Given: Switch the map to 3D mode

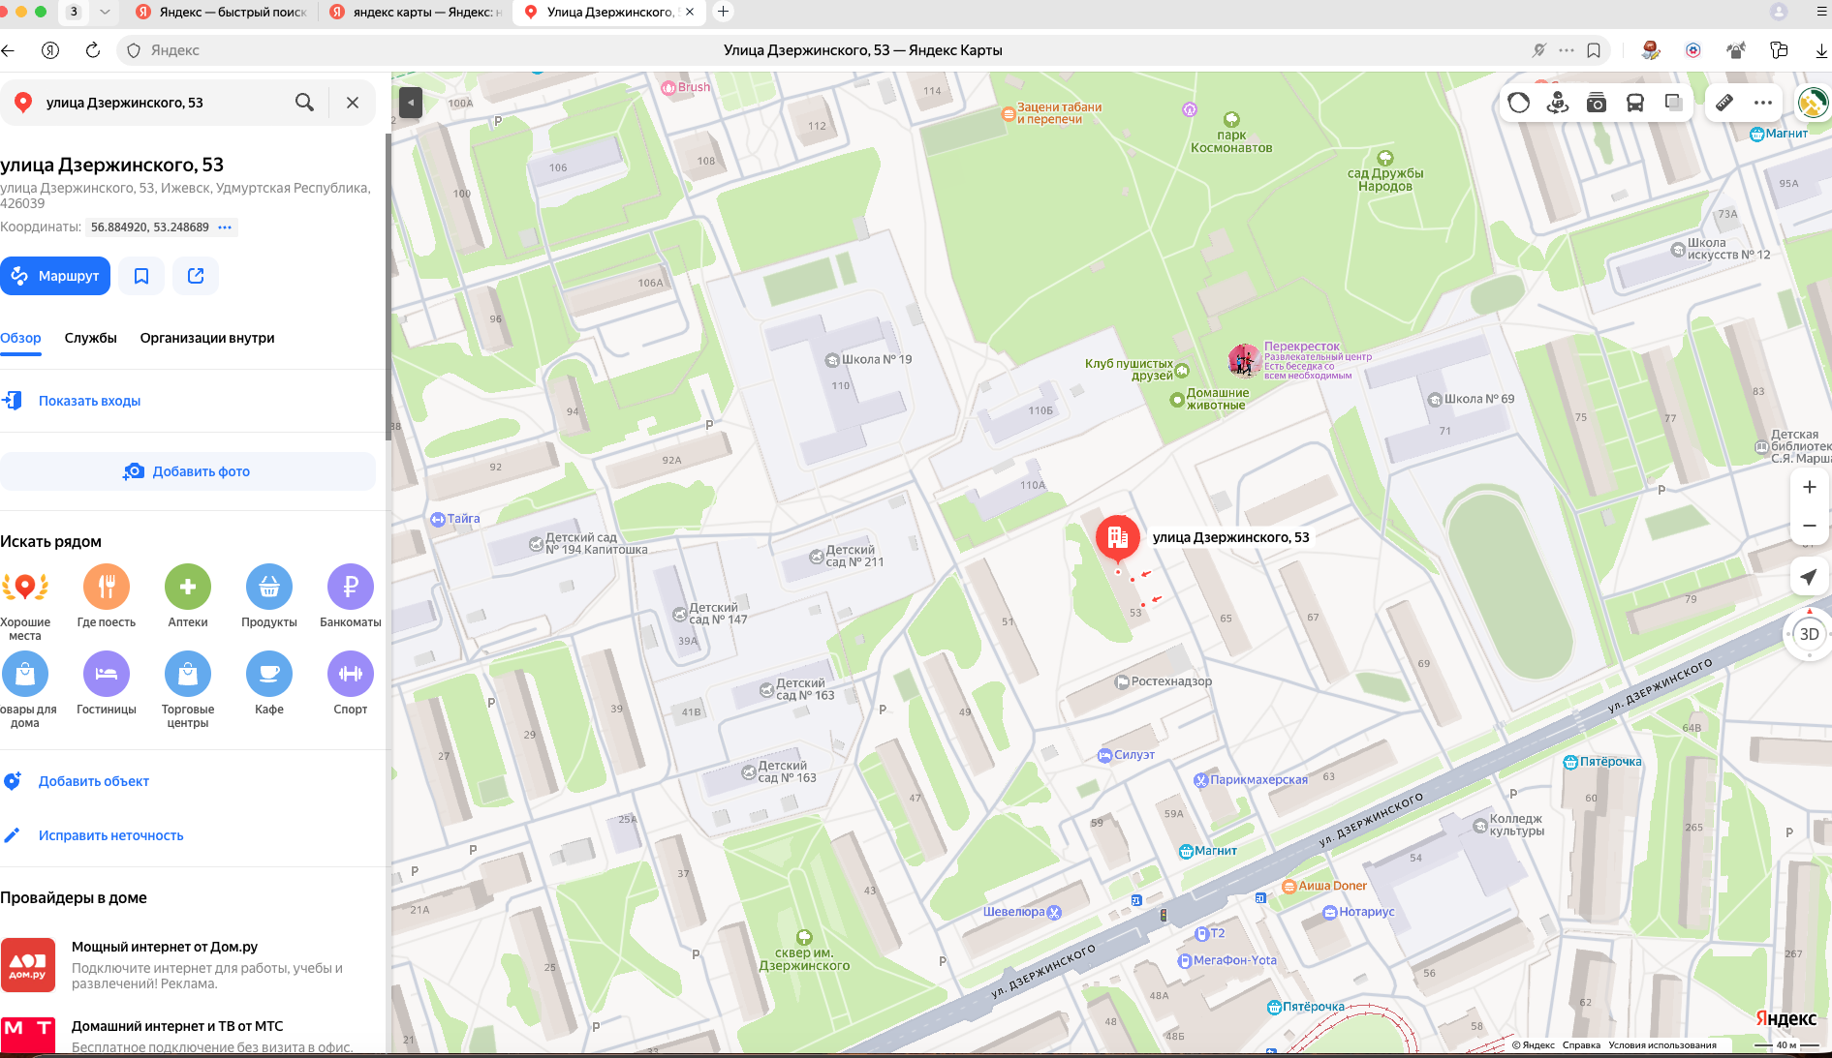Looking at the screenshot, I should (x=1809, y=635).
